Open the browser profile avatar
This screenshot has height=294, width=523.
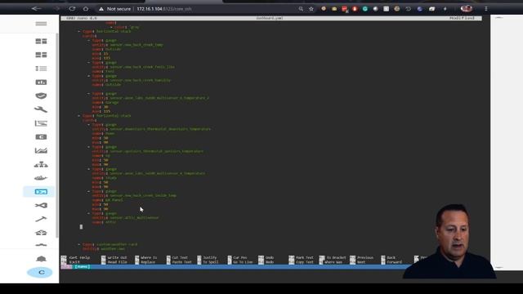(x=467, y=9)
